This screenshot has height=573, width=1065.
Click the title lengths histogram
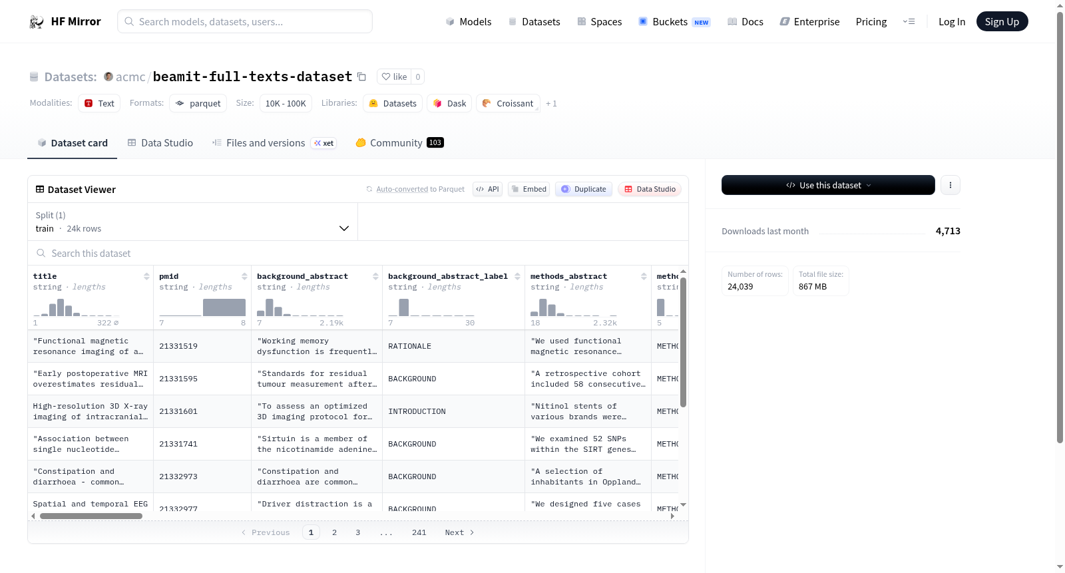point(77,307)
